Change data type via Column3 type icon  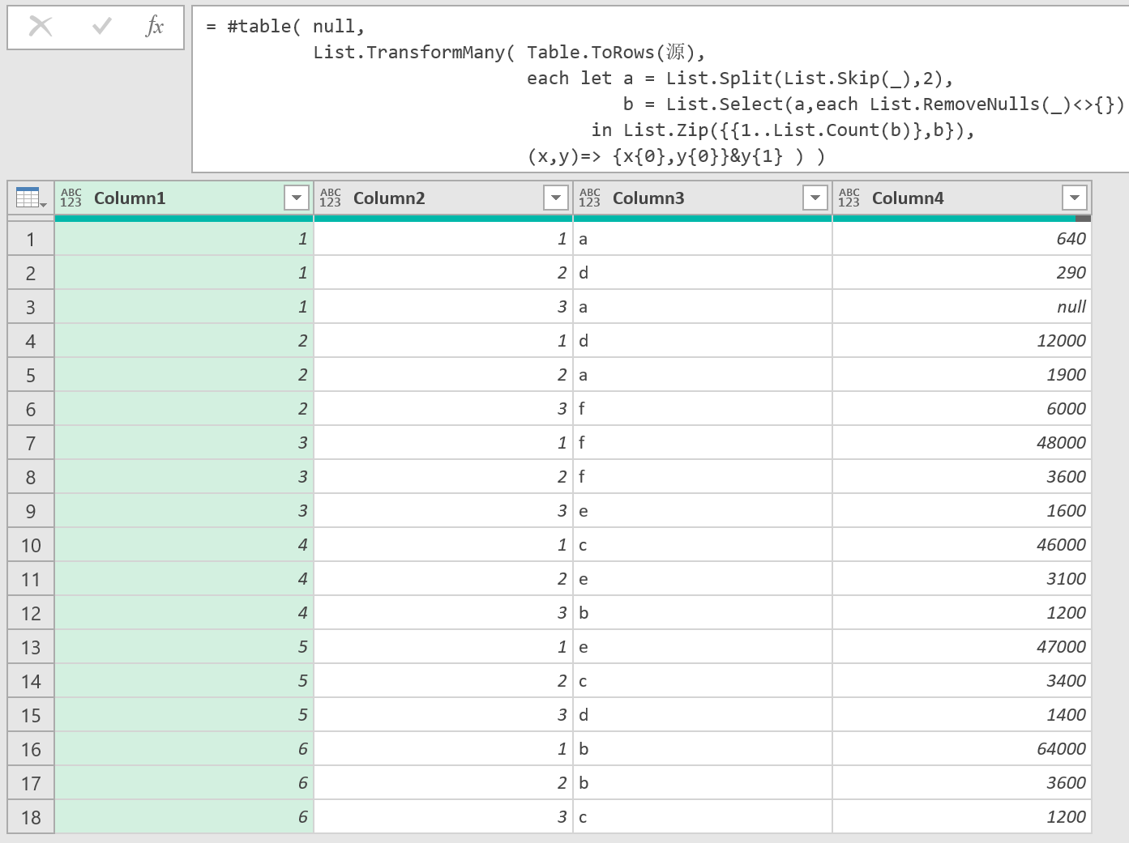590,198
